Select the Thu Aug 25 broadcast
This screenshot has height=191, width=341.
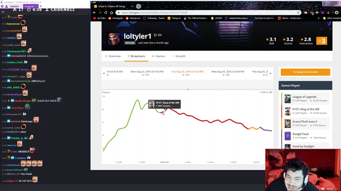click(260, 73)
